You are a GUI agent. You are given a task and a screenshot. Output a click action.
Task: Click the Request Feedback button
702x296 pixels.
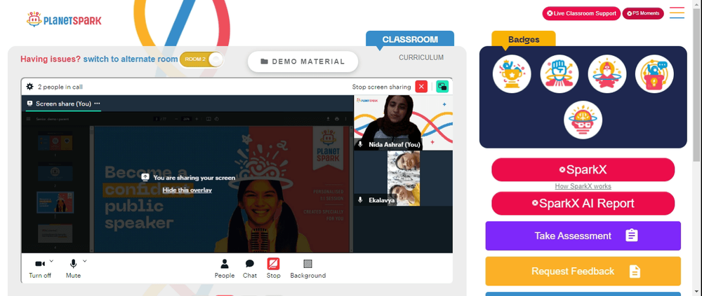(583, 271)
